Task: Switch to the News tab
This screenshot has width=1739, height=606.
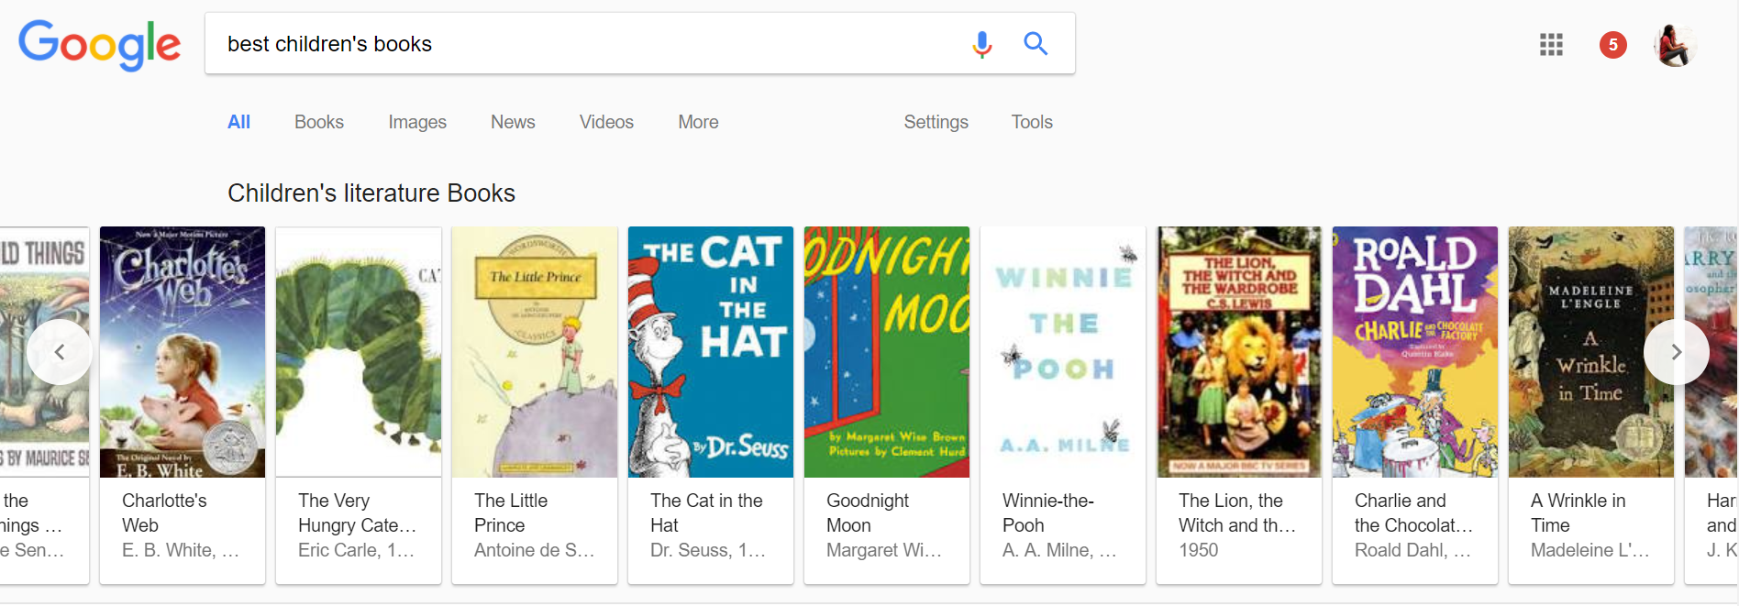Action: coord(513,122)
